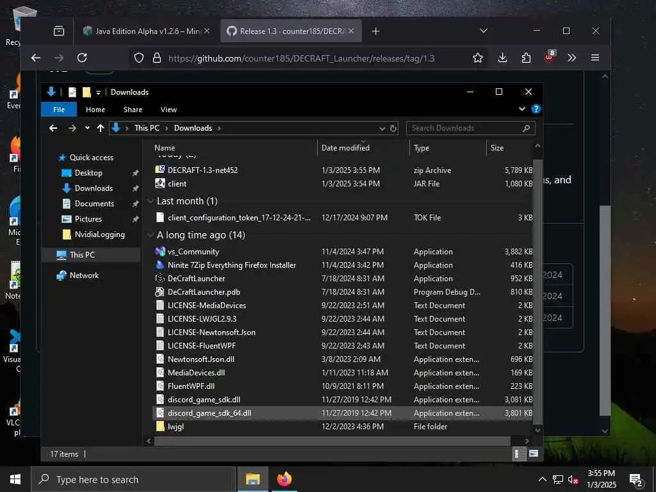Viewport: 656px width, 492px height.
Task: Select the vs_Community application icon
Action: [x=160, y=251]
